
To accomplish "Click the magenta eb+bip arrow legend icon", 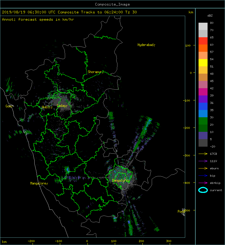I will click(203, 183).
